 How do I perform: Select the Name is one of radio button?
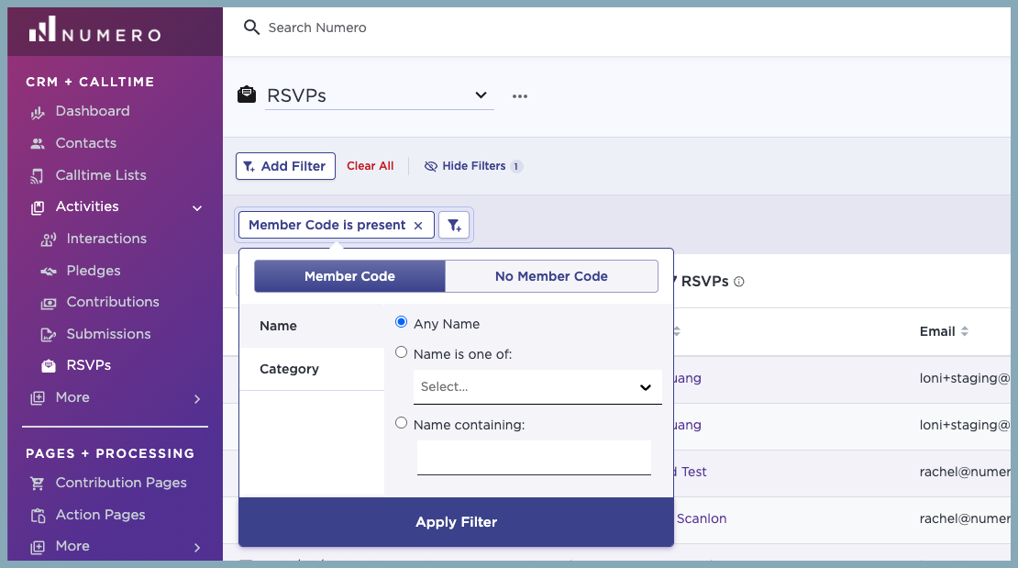tap(401, 352)
